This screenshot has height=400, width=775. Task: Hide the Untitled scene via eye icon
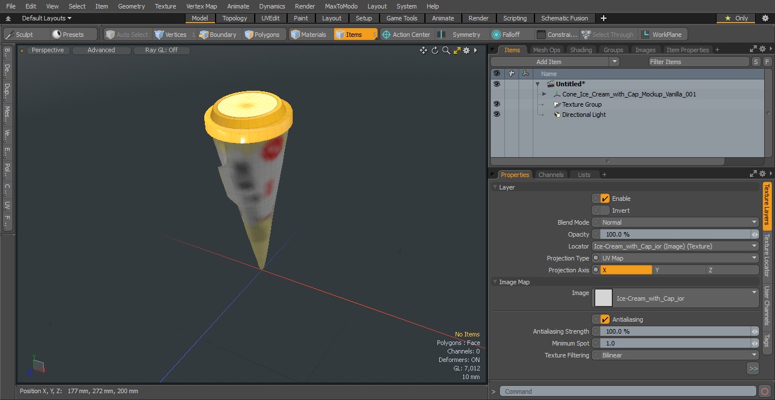coord(497,84)
